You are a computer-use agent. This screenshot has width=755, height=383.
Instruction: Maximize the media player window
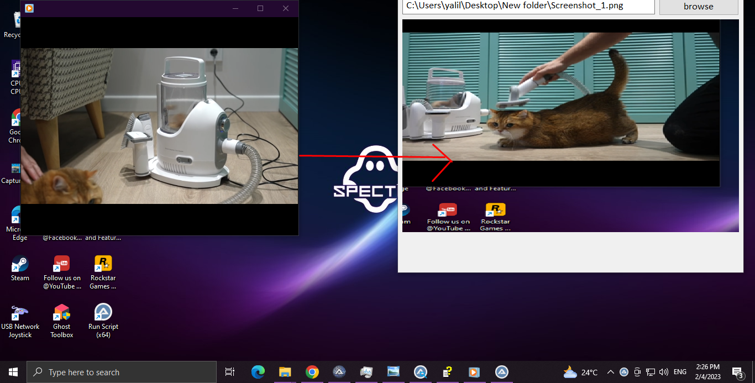pos(260,8)
